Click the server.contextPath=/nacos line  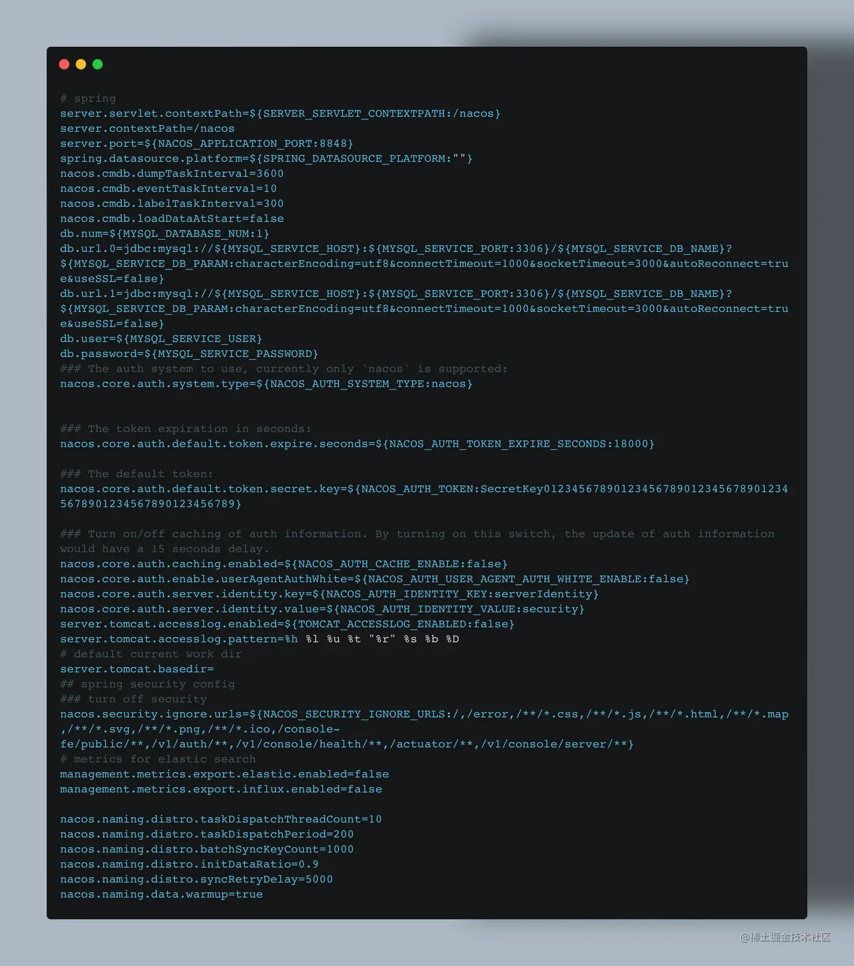tap(147, 128)
